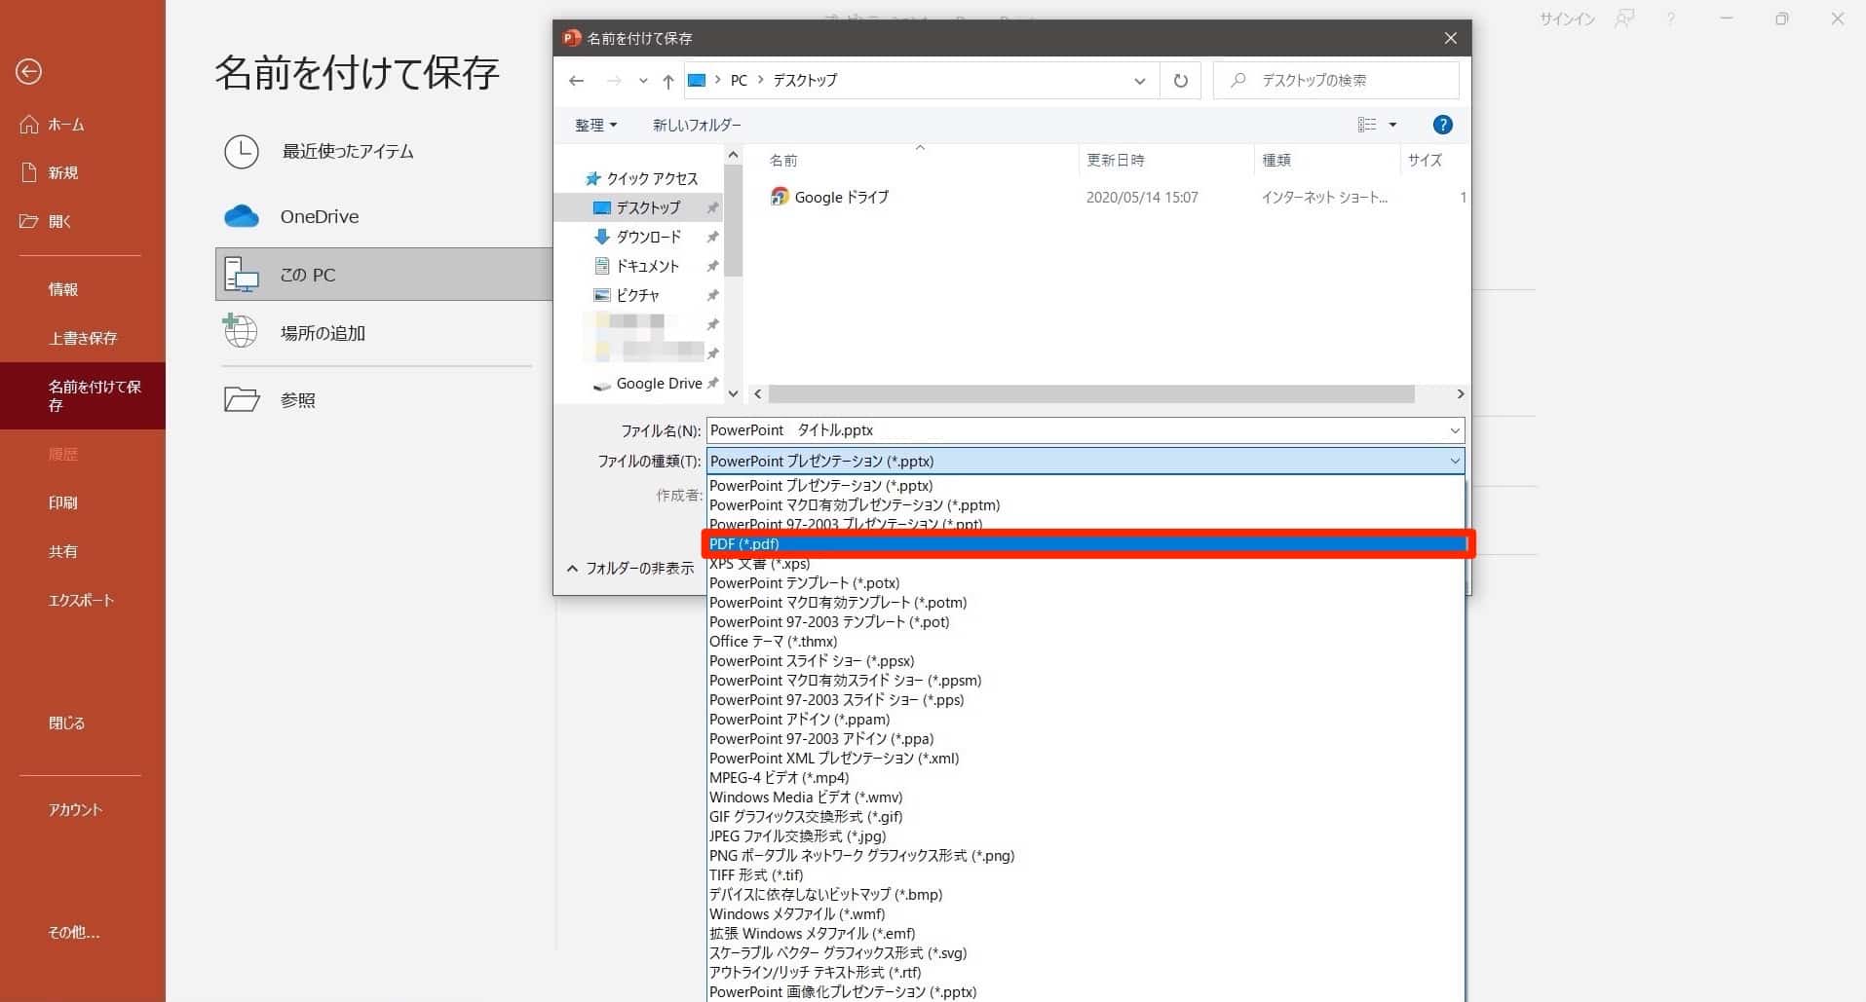Open その他... in the sidebar
This screenshot has height=1002, width=1866.
click(73, 932)
